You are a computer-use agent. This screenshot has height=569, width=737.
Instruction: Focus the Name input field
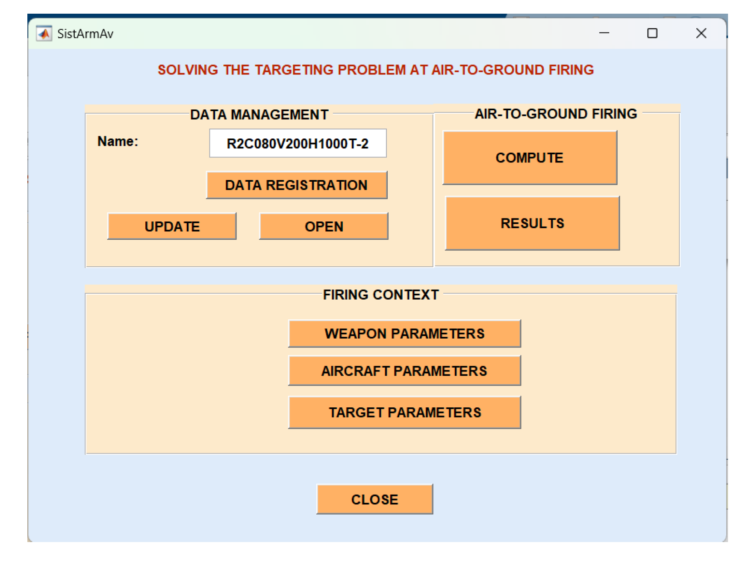coord(298,144)
